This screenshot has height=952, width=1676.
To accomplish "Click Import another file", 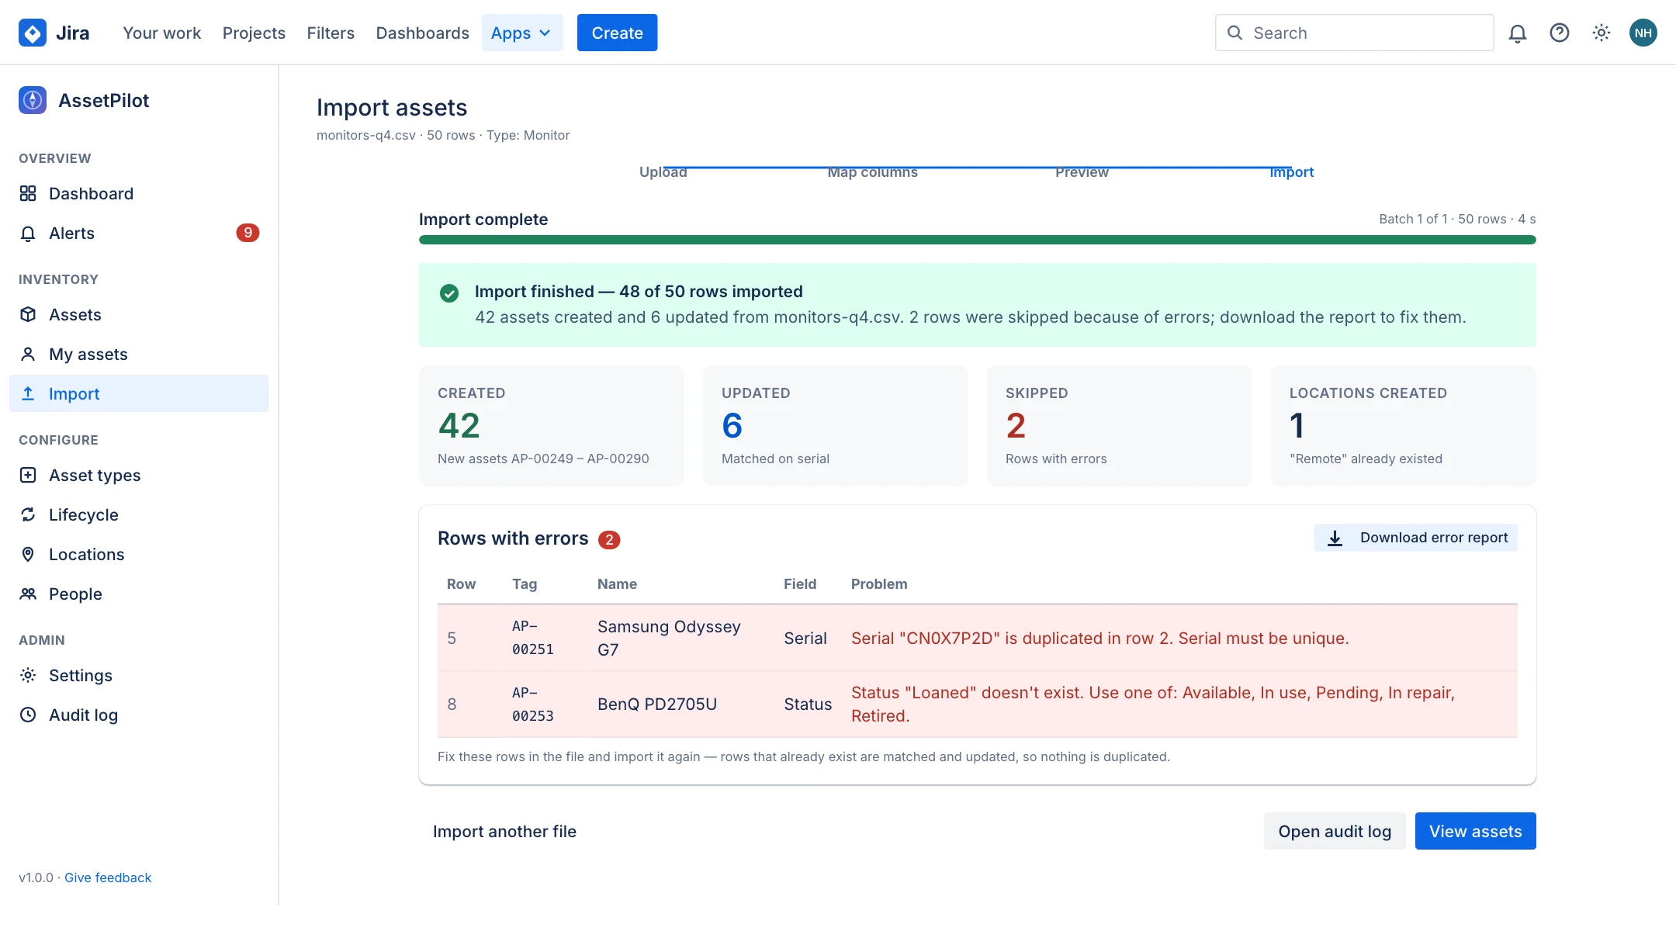I will click(x=504, y=831).
